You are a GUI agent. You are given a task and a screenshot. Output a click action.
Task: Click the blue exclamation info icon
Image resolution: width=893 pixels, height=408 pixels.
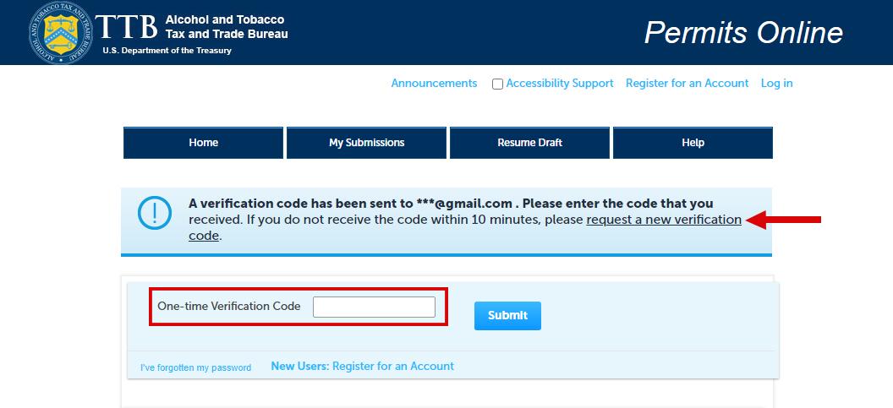(x=154, y=215)
